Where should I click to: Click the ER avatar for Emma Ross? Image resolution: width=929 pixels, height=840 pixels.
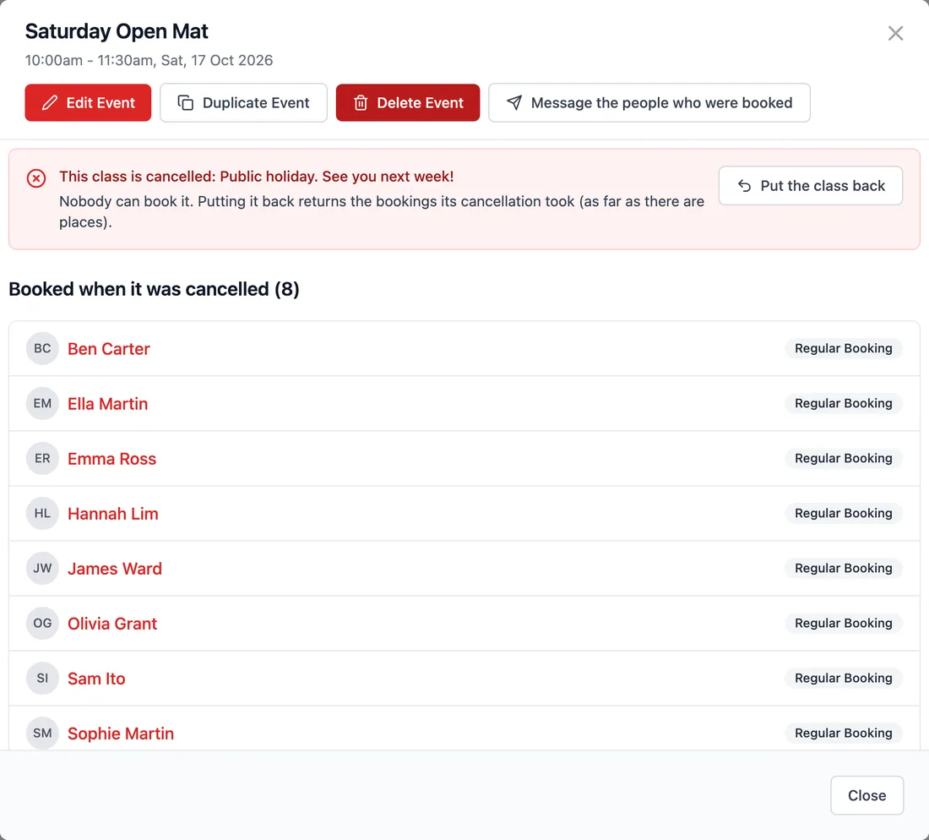pyautogui.click(x=42, y=458)
